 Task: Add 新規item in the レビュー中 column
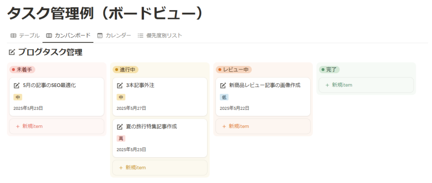click(263, 126)
